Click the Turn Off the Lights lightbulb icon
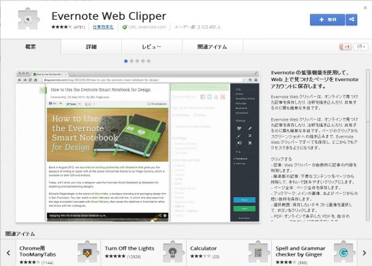Screen dimensions: 372x266 coord(173,252)
